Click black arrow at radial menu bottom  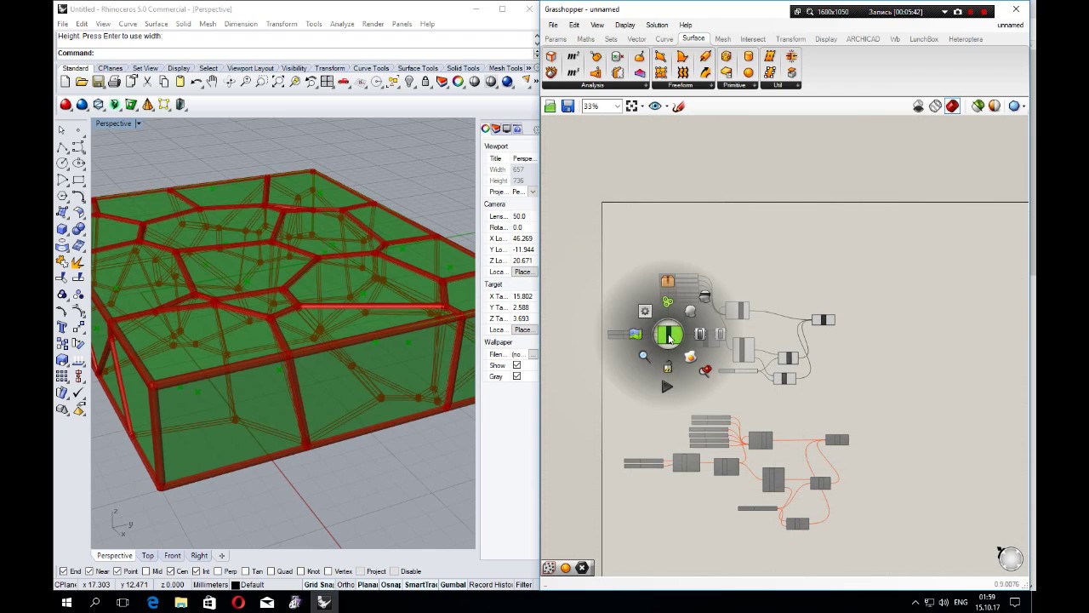(667, 387)
